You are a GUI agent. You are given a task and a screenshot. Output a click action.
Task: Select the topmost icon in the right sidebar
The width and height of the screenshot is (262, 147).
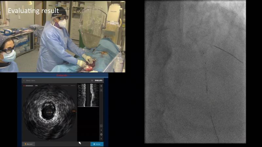coord(101,86)
